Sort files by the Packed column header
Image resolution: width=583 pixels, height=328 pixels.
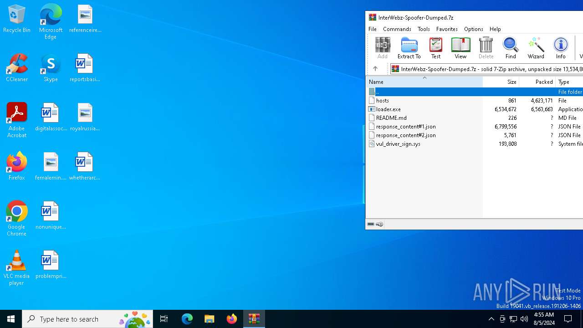(x=537, y=82)
